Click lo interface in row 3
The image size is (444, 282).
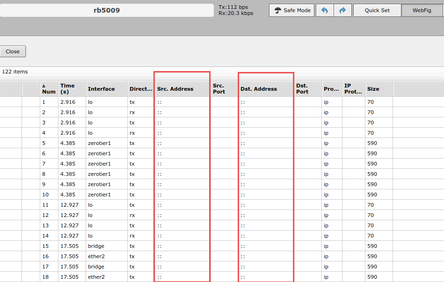coord(90,123)
